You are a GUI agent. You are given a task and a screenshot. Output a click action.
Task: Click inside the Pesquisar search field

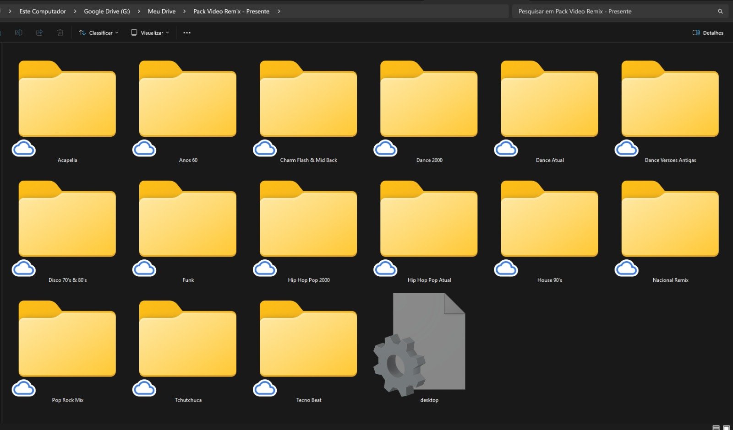(596, 11)
